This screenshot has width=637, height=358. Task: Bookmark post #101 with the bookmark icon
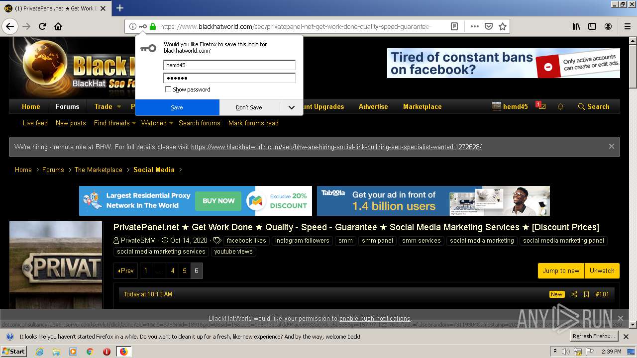click(586, 294)
